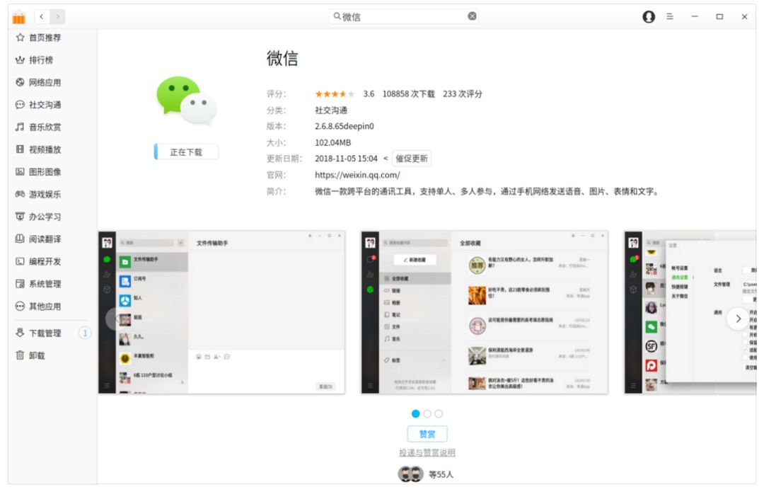Select the second carousel page dot

pos(427,413)
